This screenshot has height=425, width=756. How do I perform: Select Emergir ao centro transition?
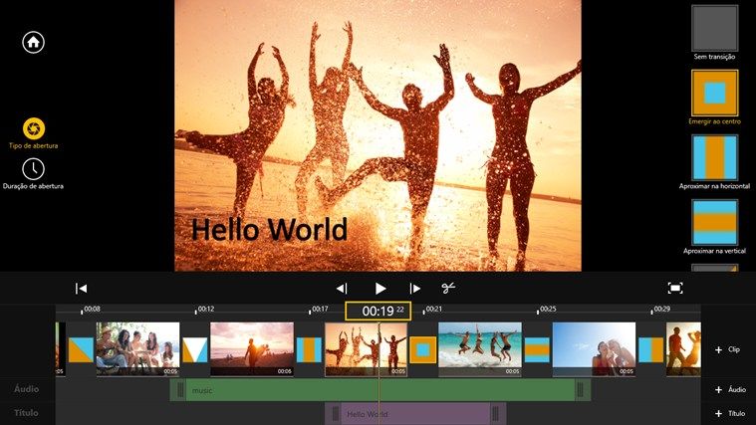[x=714, y=93]
